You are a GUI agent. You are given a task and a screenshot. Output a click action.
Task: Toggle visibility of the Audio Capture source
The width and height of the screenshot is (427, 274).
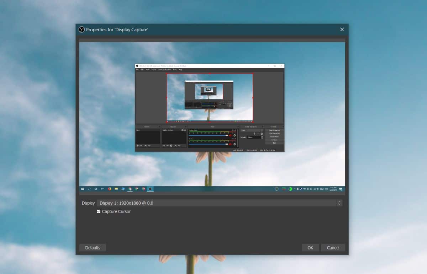pyautogui.click(x=182, y=130)
